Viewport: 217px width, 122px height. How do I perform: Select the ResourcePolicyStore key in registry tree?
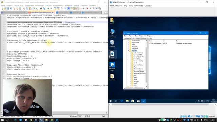[x=139, y=73]
